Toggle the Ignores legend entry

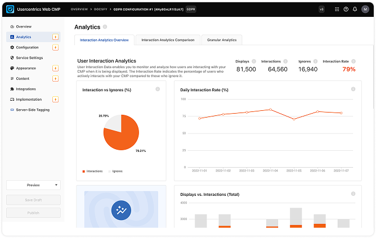click(115, 170)
